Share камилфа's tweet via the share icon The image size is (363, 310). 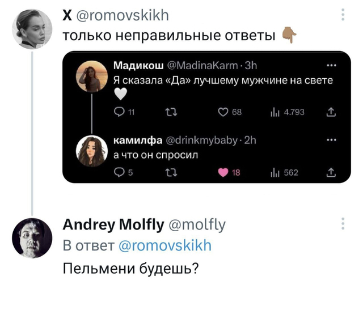point(331,172)
